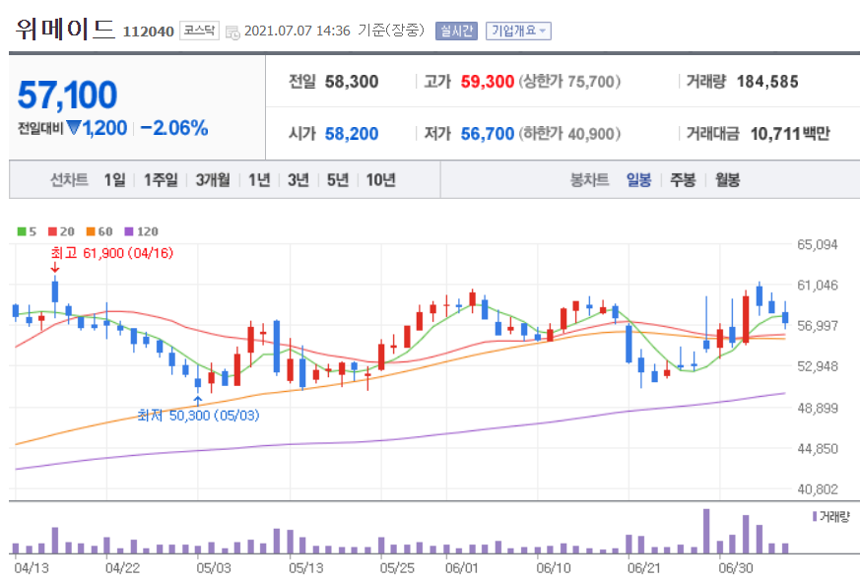
Task: Click the purple 거래량 legend marker
Action: click(815, 516)
